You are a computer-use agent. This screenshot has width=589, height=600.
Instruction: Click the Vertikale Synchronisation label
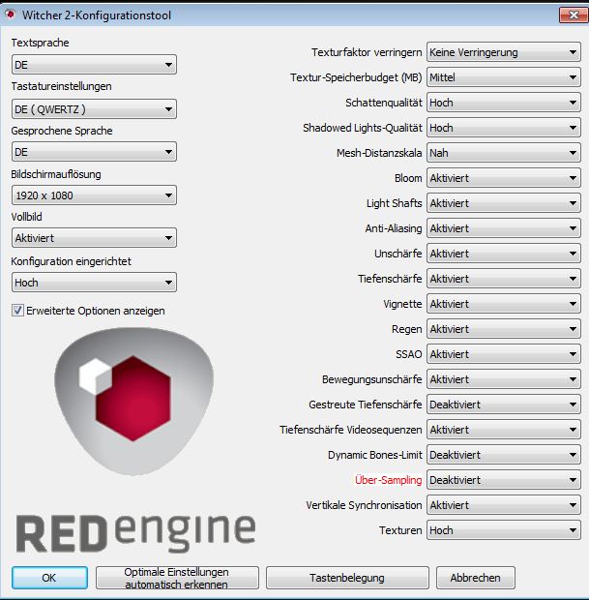pos(364,505)
